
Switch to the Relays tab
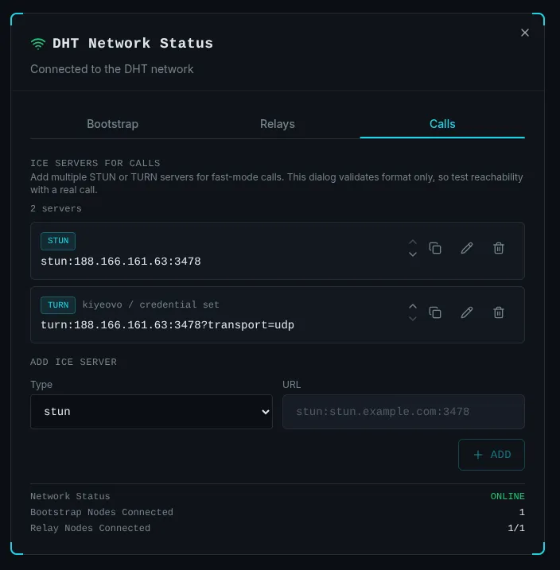277,124
